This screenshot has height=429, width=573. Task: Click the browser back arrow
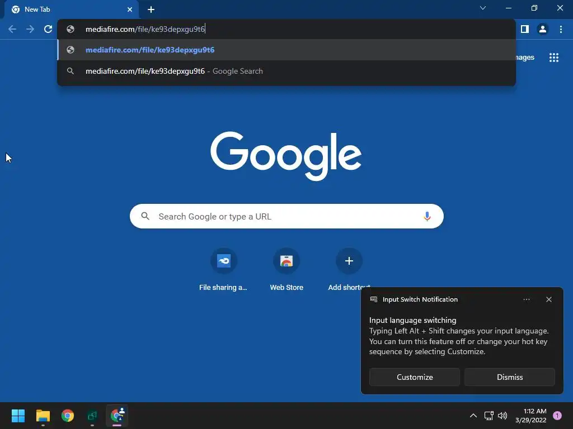point(12,29)
